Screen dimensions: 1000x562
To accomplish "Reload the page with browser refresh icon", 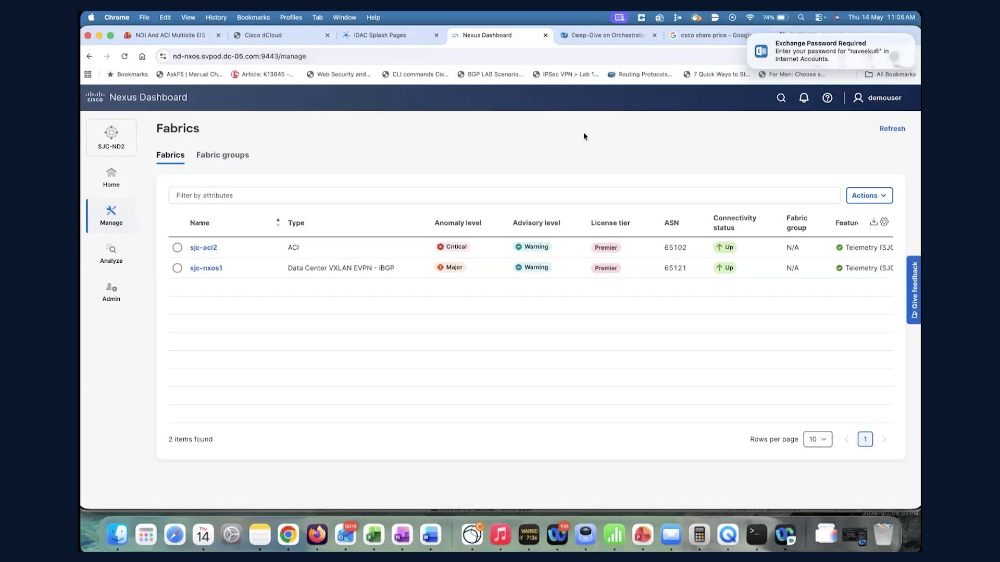I will coord(124,56).
